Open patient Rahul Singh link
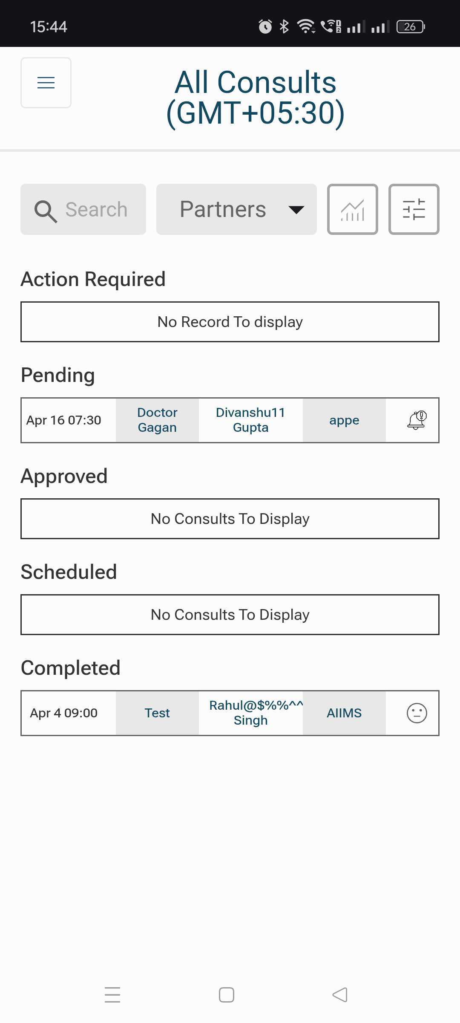 [x=250, y=713]
